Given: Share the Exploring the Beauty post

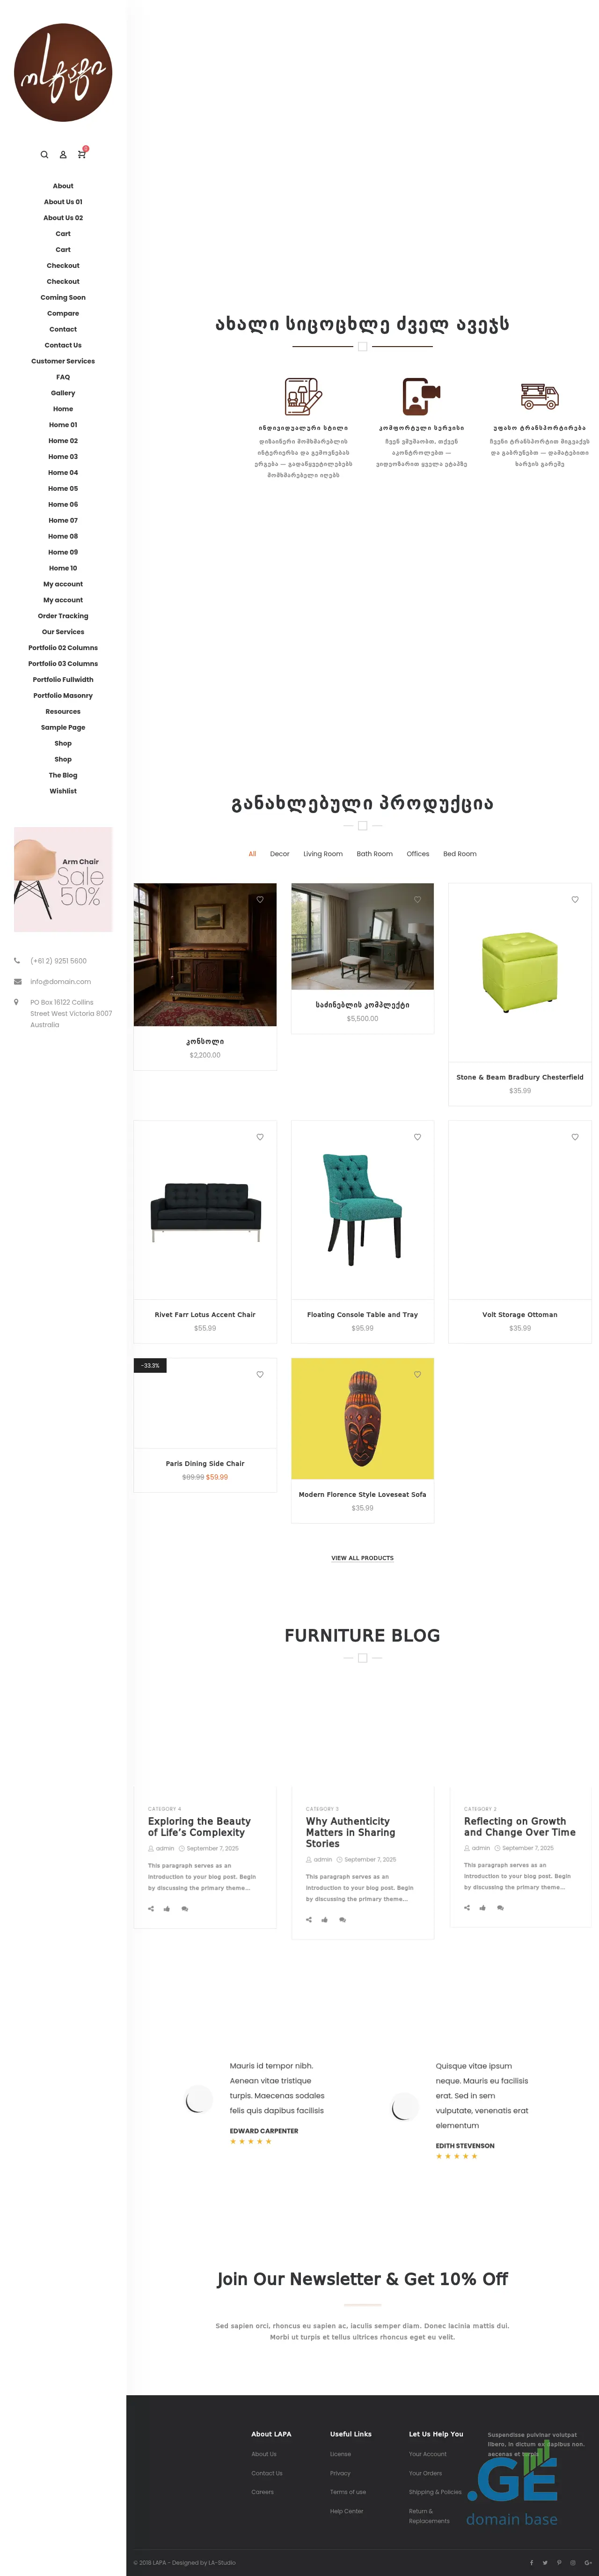Looking at the screenshot, I should pos(151,1908).
